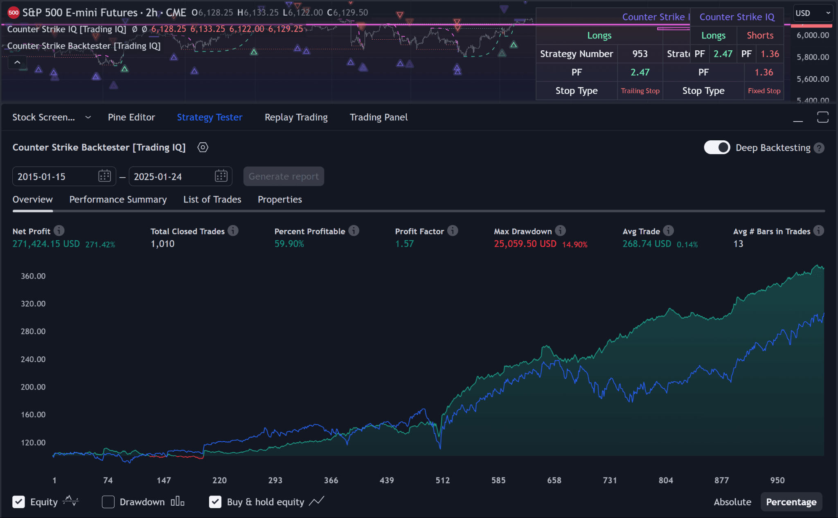The width and height of the screenshot is (838, 518).
Task: Click Strategy Tester title Counter Strike Backtester
Action: [99, 147]
